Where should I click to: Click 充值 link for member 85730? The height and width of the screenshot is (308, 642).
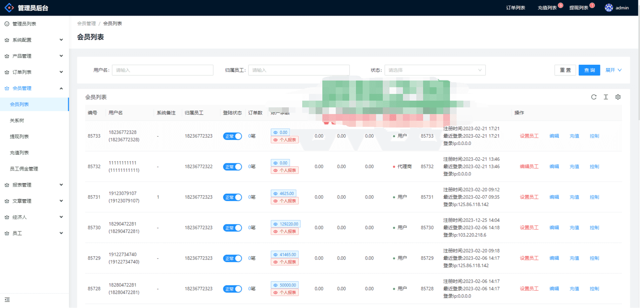574,227
